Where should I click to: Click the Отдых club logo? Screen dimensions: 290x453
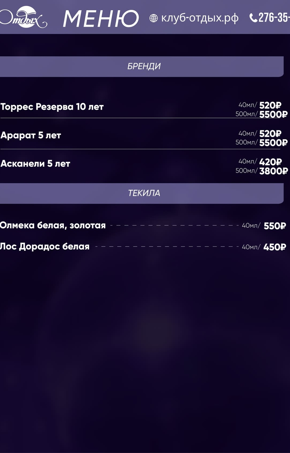[24, 18]
